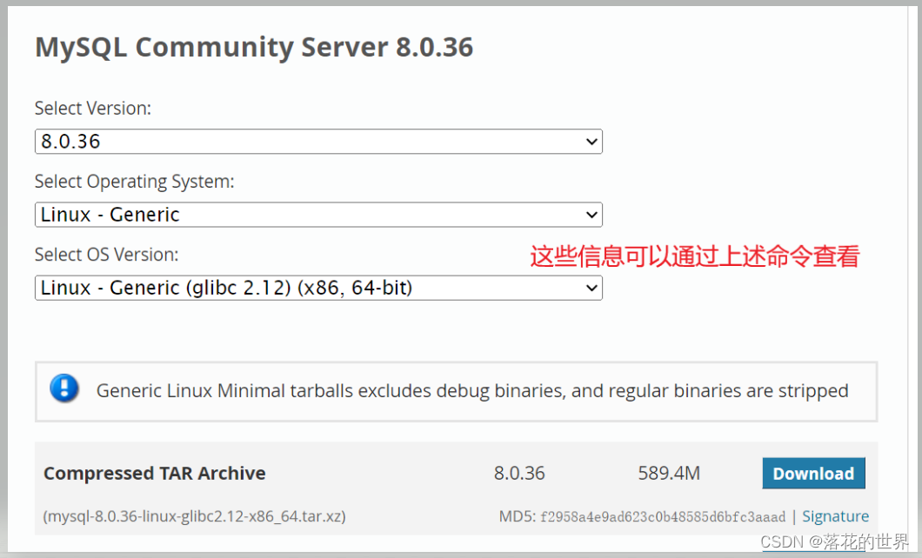Click the Select OS Version label
Viewport: 922px width, 558px height.
tap(106, 255)
